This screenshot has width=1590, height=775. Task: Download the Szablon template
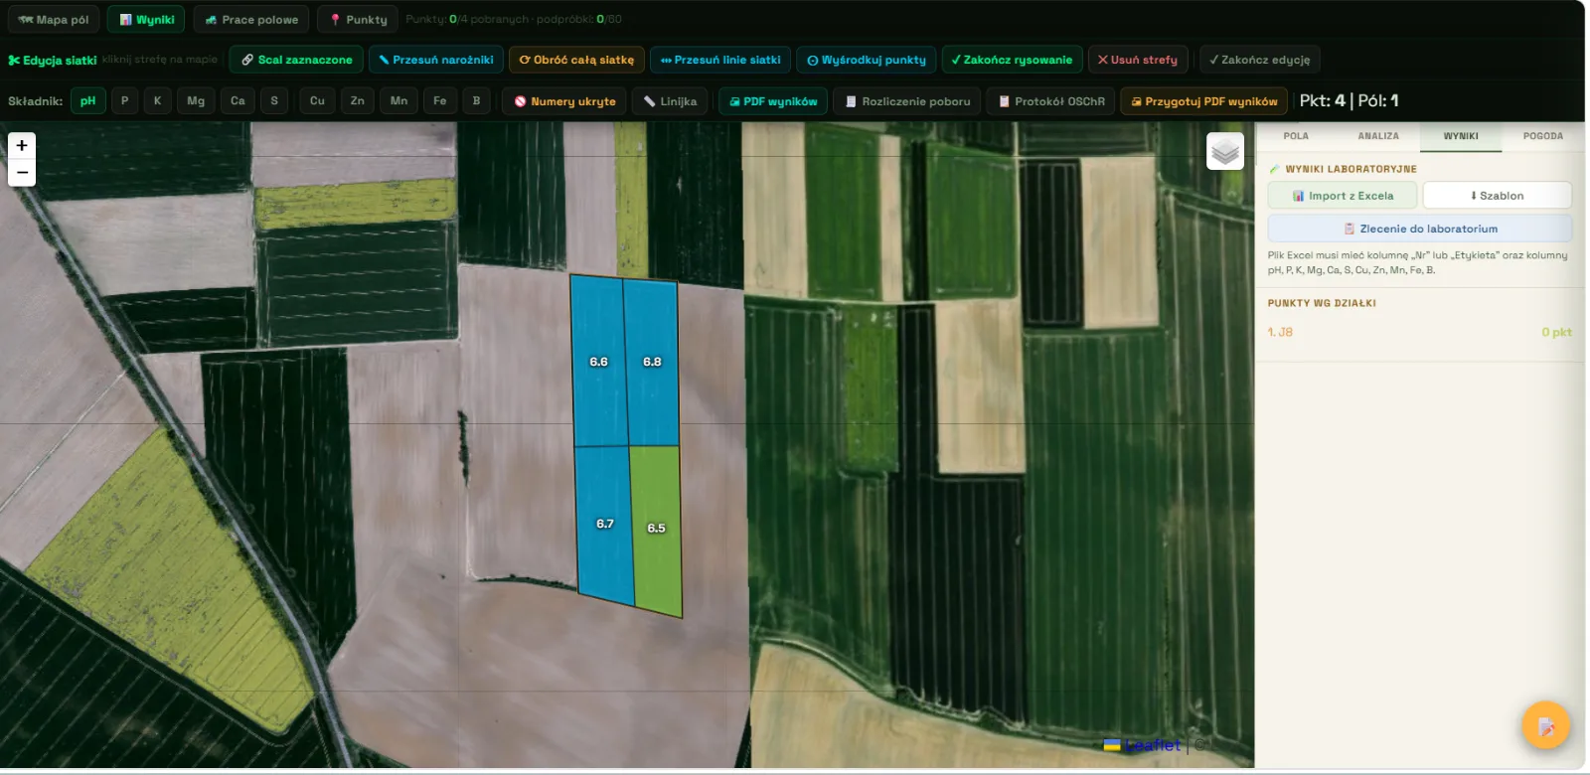point(1498,196)
